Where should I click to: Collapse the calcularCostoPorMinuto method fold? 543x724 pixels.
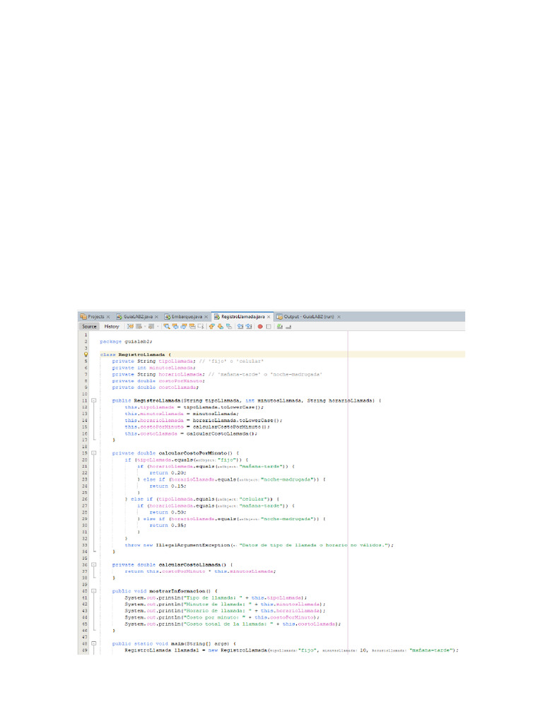coord(94,452)
